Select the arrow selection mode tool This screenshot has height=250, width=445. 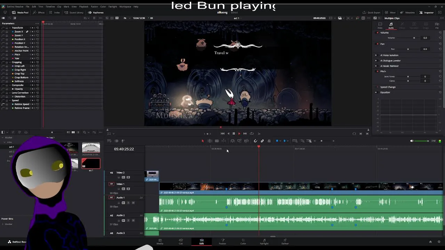pyautogui.click(x=203, y=141)
